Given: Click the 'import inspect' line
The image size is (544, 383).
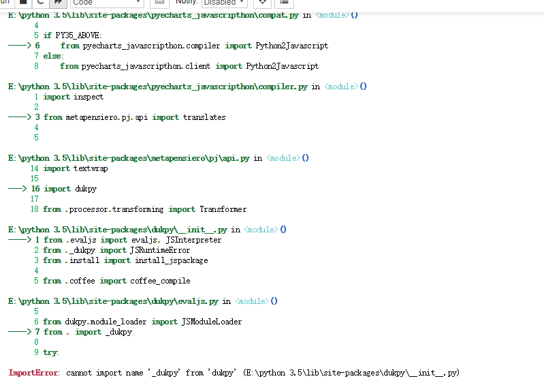Looking at the screenshot, I should (x=74, y=97).
